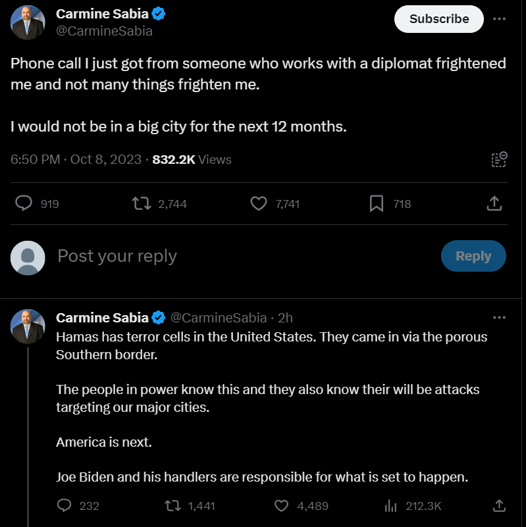Repost the main tweet with 2,744 reposts
This screenshot has width=526, height=527.
coord(142,203)
